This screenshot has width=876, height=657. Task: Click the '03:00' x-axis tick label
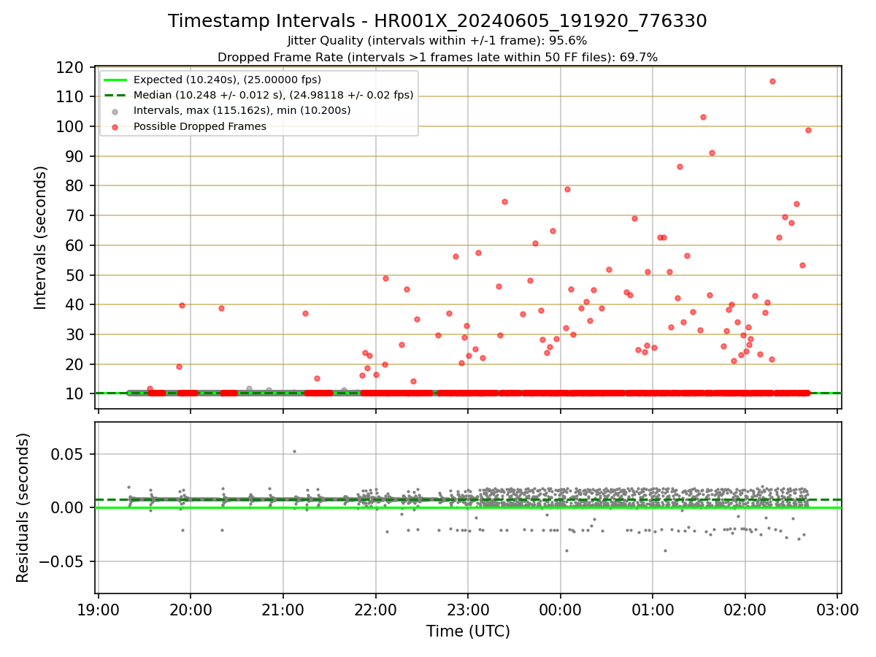tap(837, 610)
